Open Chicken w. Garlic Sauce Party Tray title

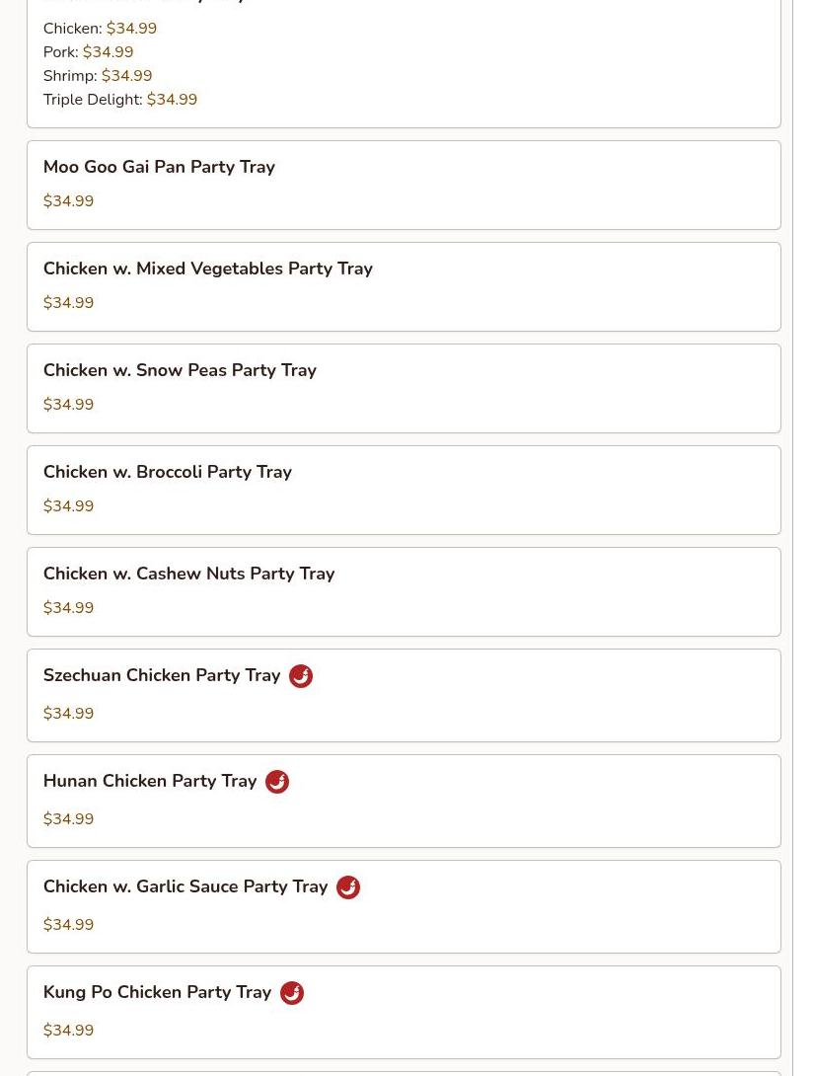[x=185, y=886]
